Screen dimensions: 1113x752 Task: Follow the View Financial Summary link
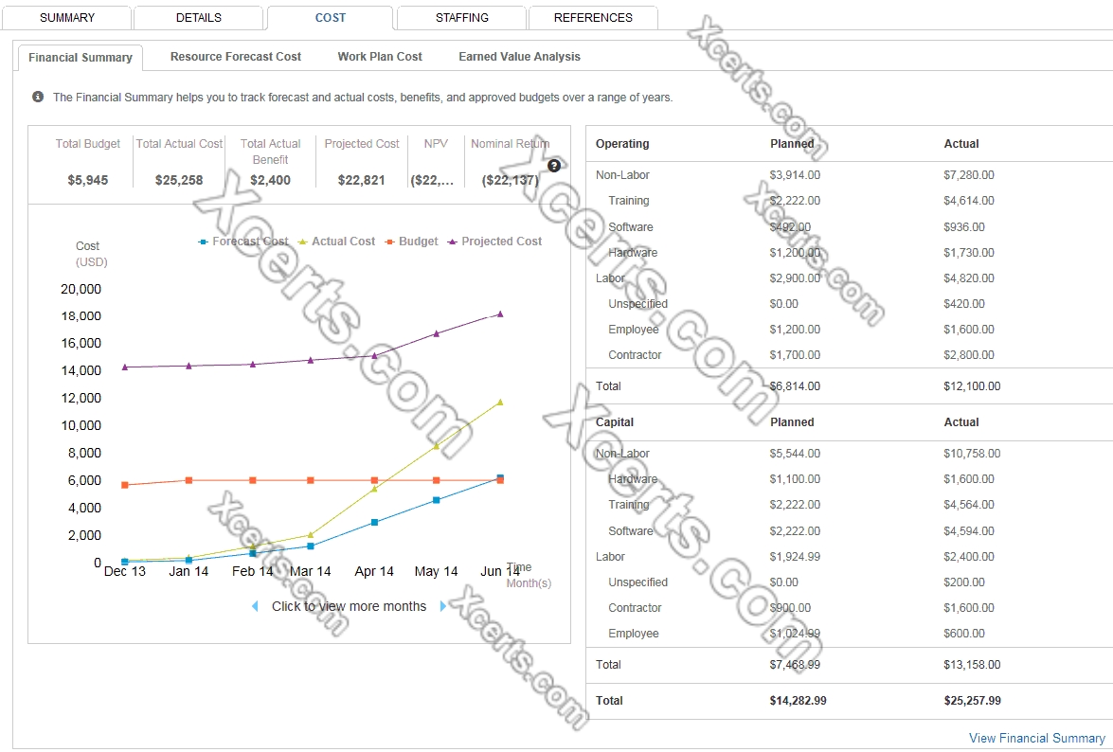pos(1037,738)
